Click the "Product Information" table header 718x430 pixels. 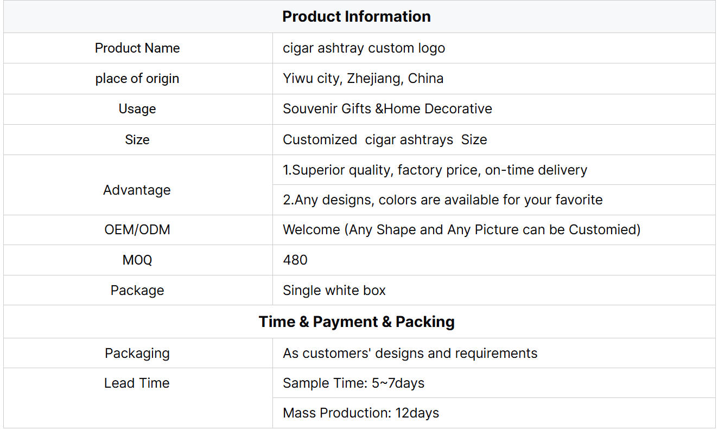pyautogui.click(x=356, y=17)
